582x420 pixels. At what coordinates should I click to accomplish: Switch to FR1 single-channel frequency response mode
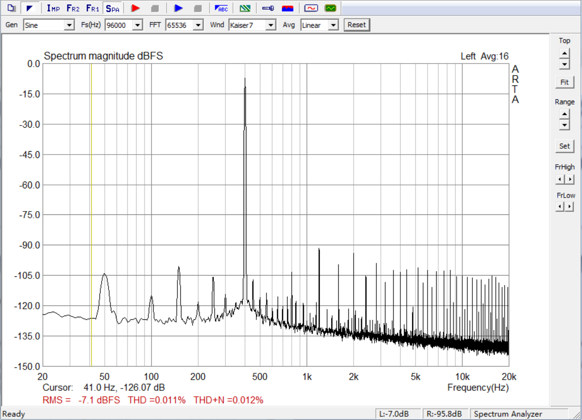point(93,8)
